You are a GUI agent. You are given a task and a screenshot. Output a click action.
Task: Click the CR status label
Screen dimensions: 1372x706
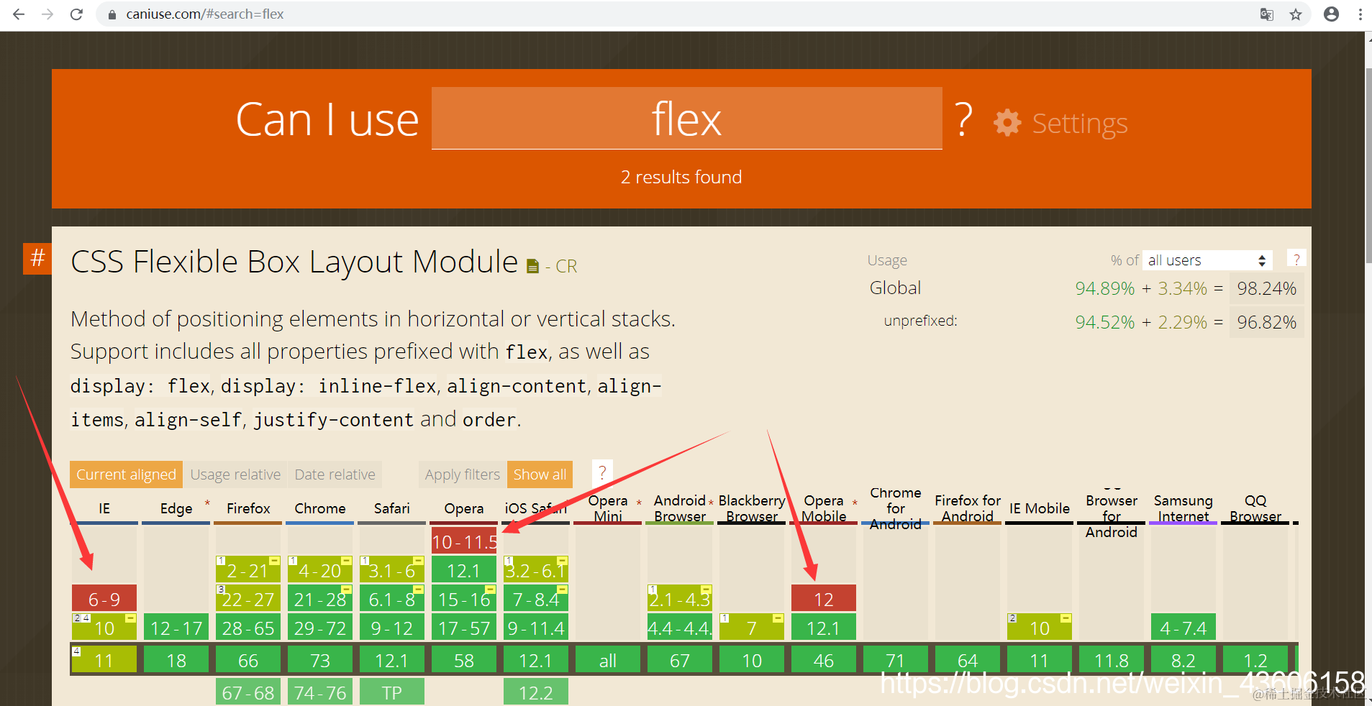(x=566, y=267)
